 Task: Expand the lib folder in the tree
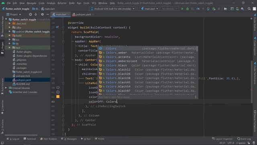coord(10,43)
